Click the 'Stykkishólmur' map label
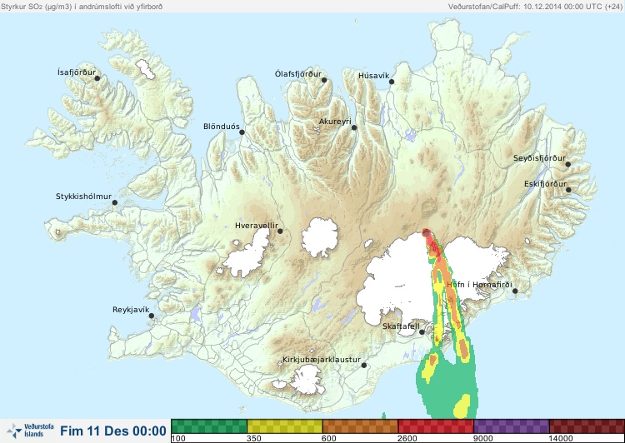The image size is (625, 443). pos(83,197)
